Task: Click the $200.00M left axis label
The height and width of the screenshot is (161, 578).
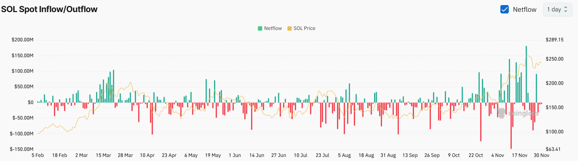Action: pyautogui.click(x=23, y=40)
